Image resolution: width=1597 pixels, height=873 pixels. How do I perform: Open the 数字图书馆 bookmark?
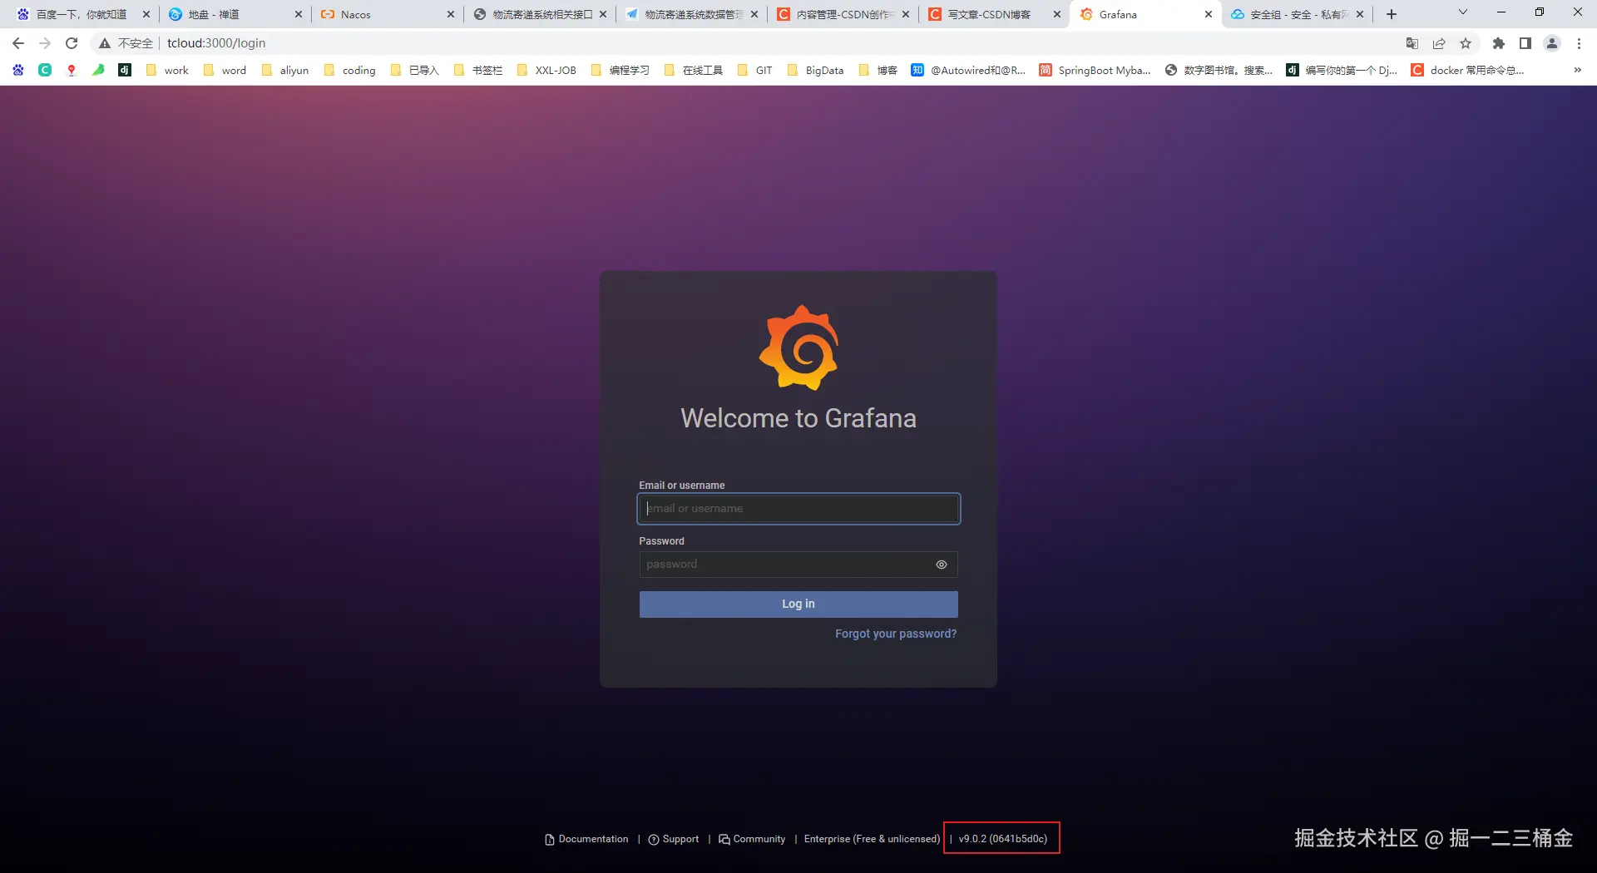coord(1219,71)
